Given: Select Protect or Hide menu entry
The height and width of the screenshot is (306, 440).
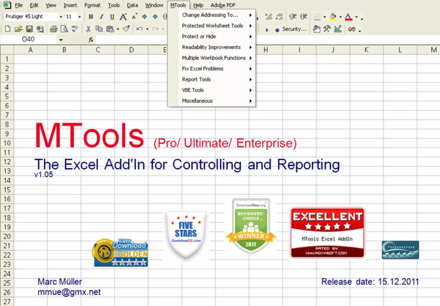Looking at the screenshot, I should 212,36.
